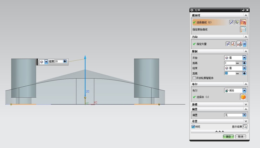Open the 开始 值 type dropdown
This screenshot has width=260, height=148.
244,58
